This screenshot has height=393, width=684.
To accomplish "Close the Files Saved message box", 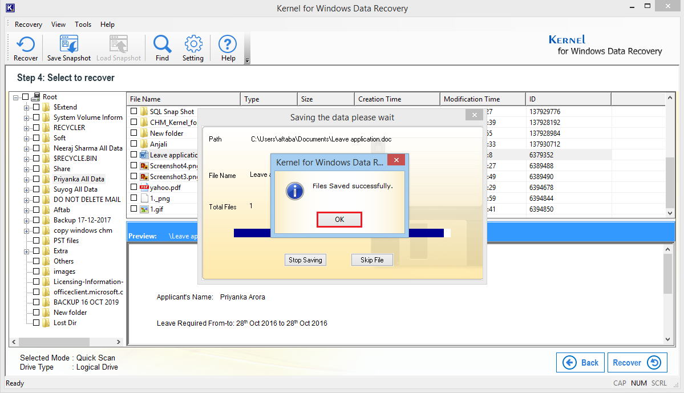I will coord(396,160).
